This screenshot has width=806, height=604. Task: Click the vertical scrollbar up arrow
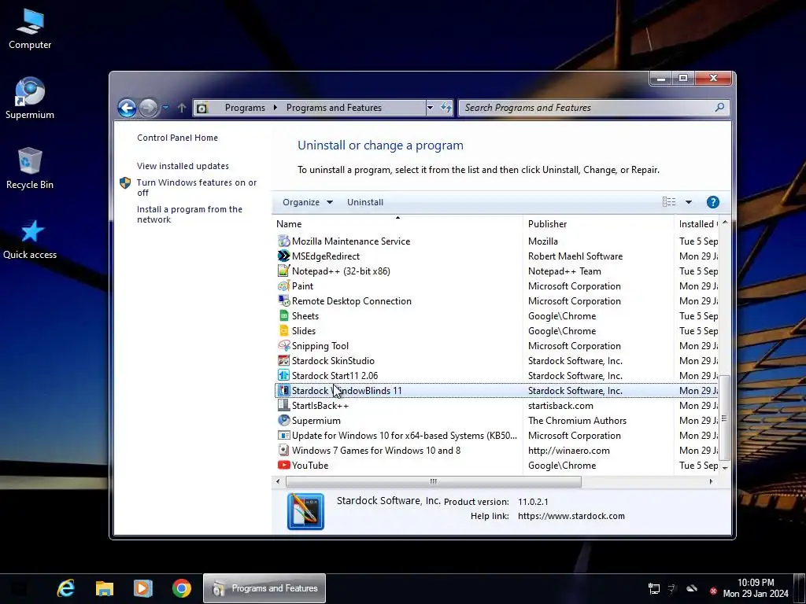(725, 222)
